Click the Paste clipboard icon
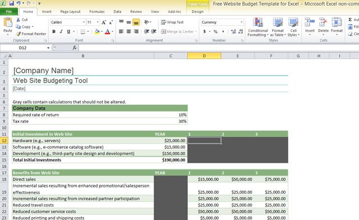This screenshot has height=220, width=359. 8,22
